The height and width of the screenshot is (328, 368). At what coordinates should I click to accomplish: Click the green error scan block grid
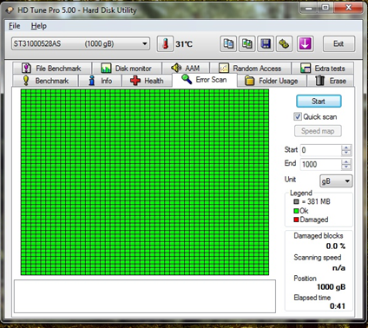point(145,182)
